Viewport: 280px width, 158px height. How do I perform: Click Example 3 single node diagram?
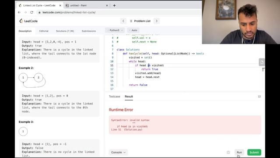(x=23, y=131)
